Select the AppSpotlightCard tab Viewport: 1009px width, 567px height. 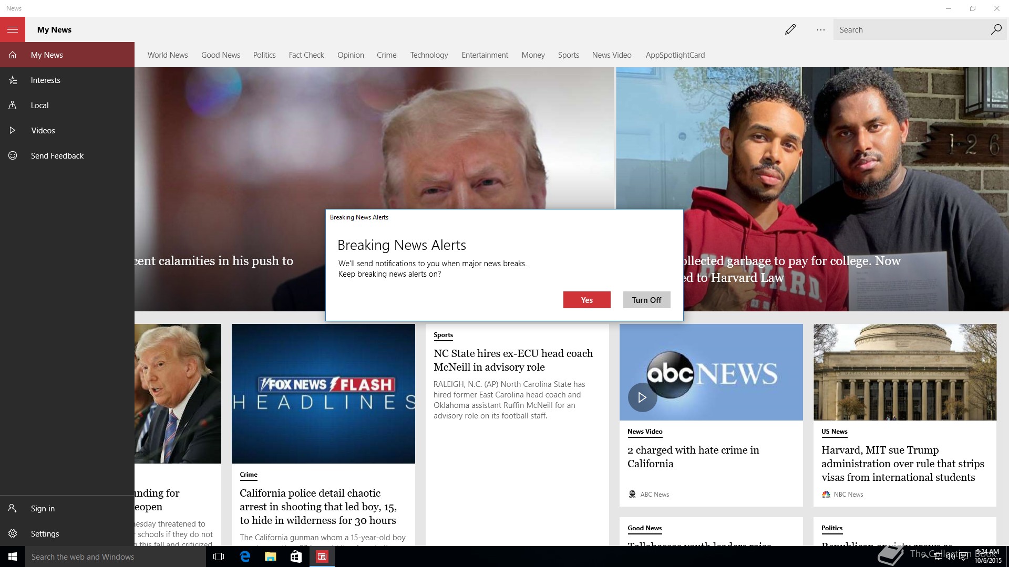tap(675, 55)
